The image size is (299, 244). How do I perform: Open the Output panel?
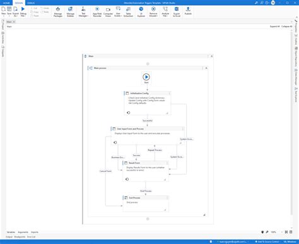pyautogui.click(x=9, y=237)
